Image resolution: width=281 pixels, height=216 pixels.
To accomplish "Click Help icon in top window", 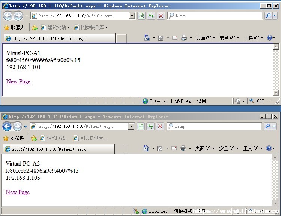I will [x=270, y=38].
